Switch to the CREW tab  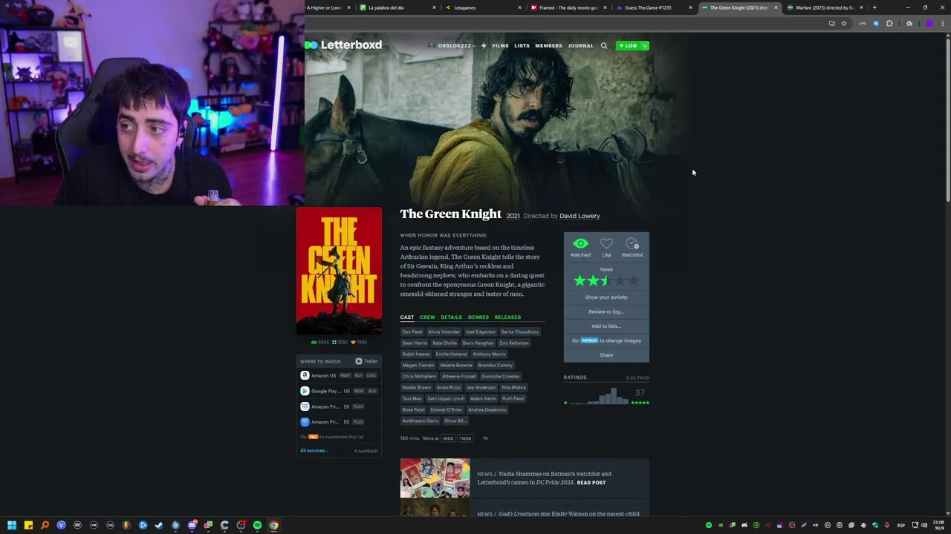(427, 317)
